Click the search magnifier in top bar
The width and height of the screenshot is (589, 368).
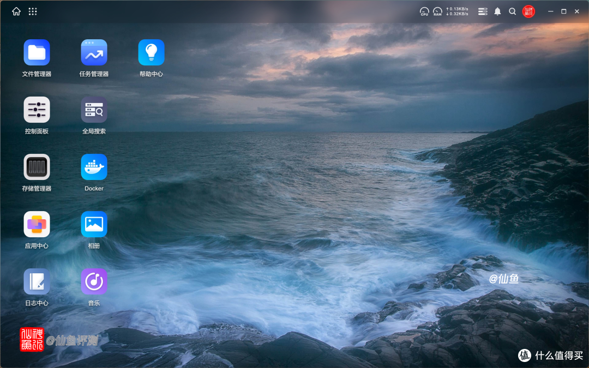512,11
